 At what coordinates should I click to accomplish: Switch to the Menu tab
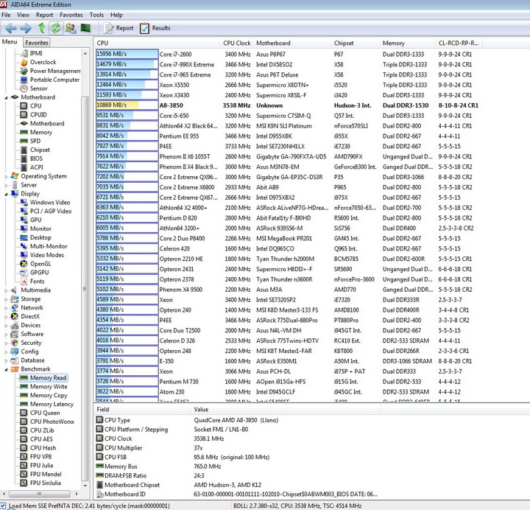click(x=10, y=41)
